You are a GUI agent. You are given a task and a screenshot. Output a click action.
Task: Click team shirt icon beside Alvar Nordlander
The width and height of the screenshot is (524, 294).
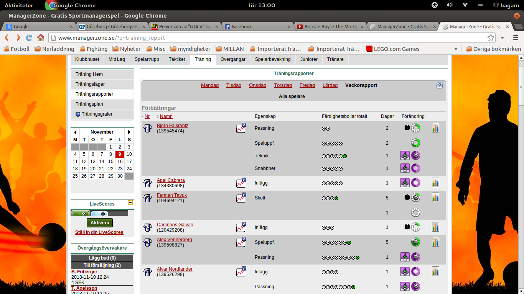[148, 272]
